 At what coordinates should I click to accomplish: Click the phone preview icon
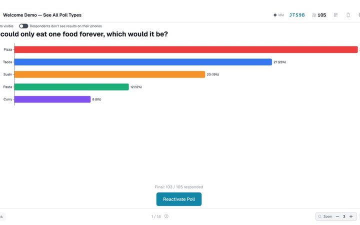pyautogui.click(x=348, y=15)
